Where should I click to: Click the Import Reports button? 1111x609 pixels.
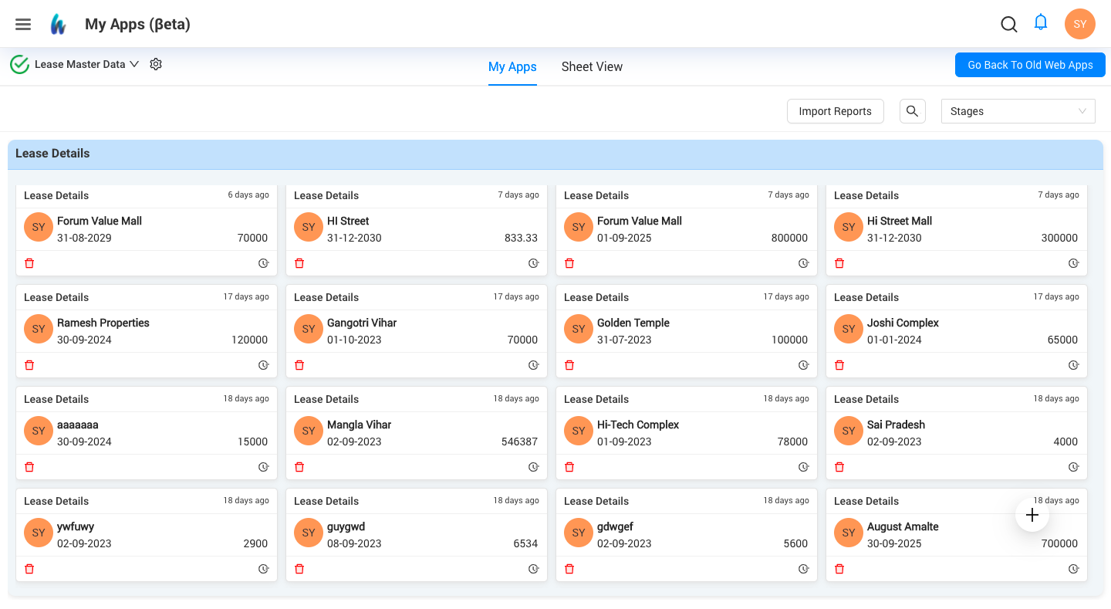click(x=835, y=111)
